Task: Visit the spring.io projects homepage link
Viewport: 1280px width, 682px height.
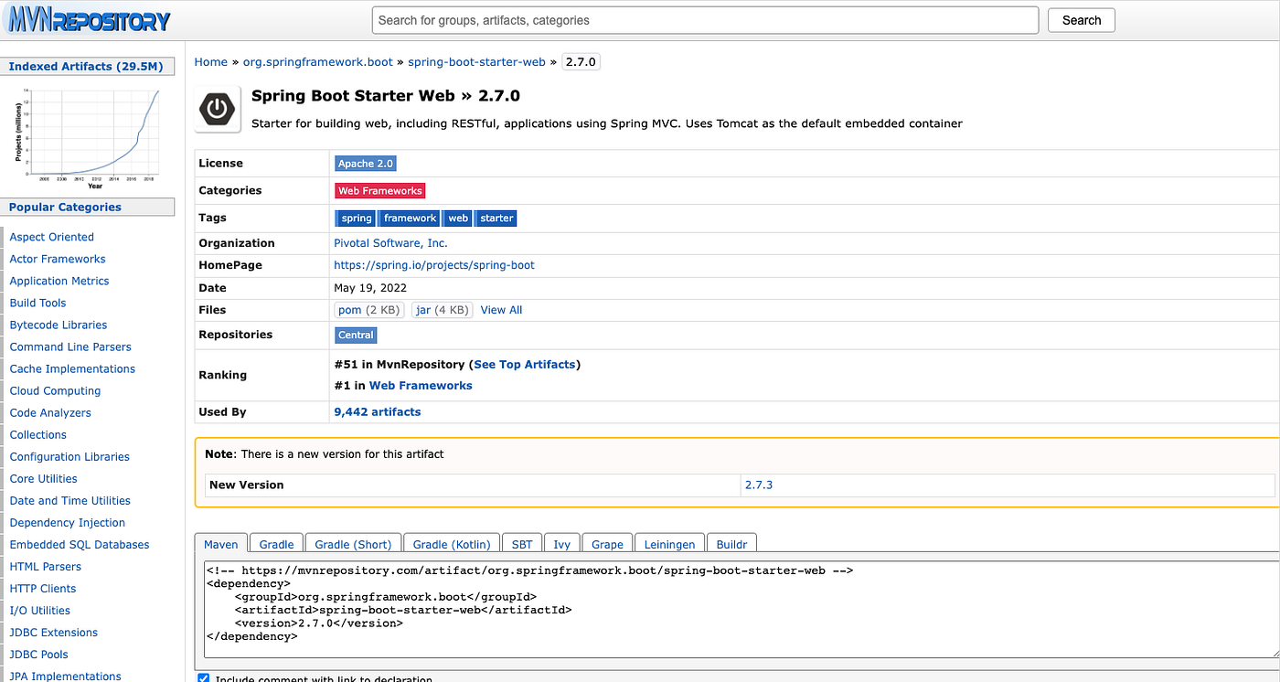Action: point(434,265)
